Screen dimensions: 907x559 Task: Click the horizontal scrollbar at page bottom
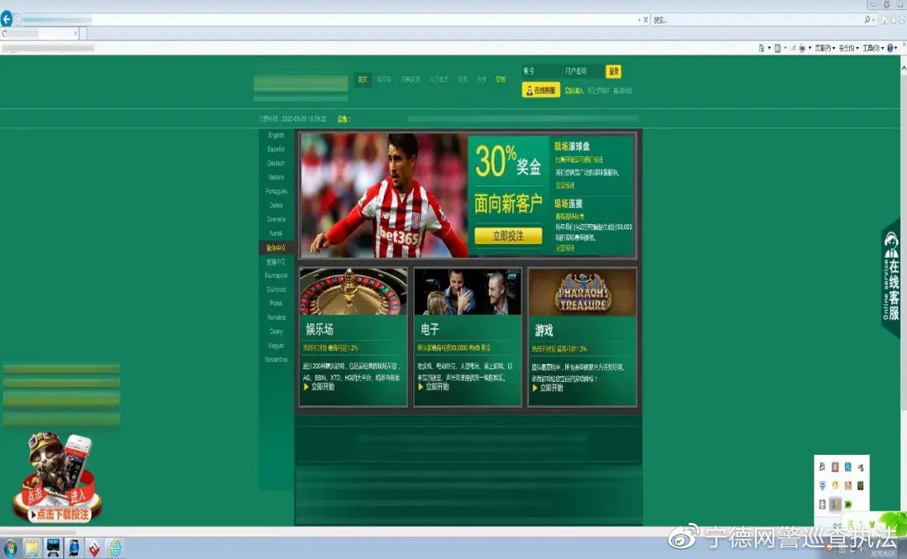coord(38,531)
